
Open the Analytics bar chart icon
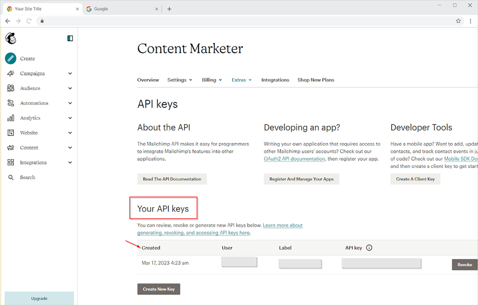[11, 118]
